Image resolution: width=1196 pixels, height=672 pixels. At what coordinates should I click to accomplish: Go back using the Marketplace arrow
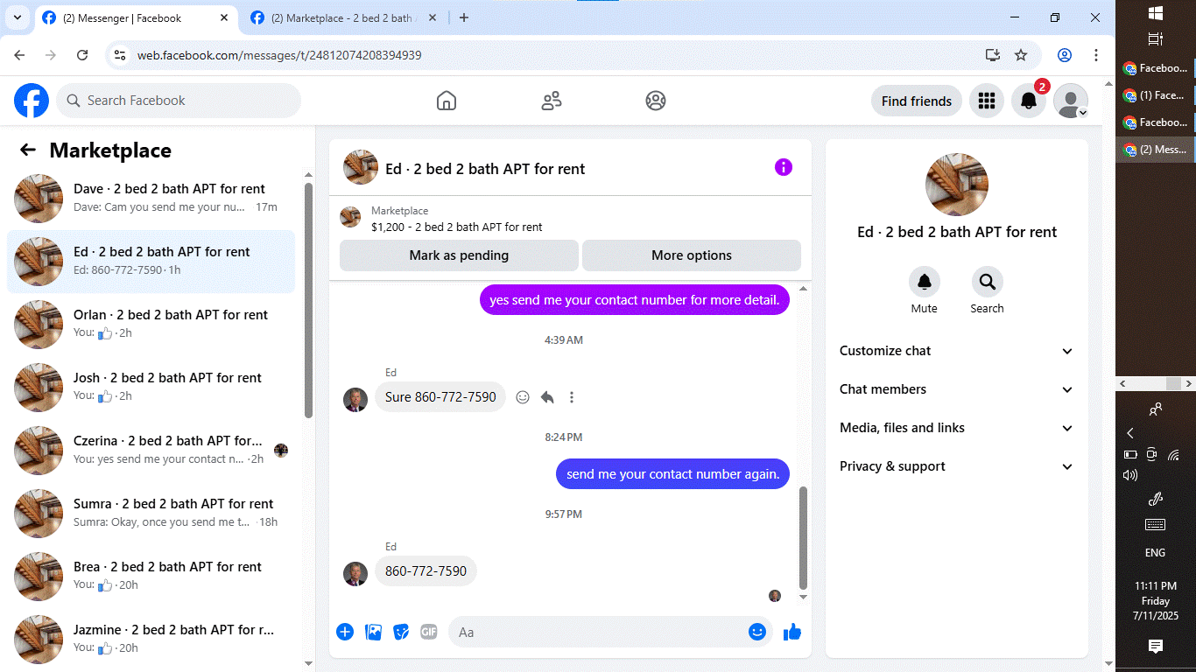(28, 150)
